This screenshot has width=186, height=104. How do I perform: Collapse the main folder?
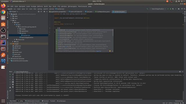coord(13,23)
